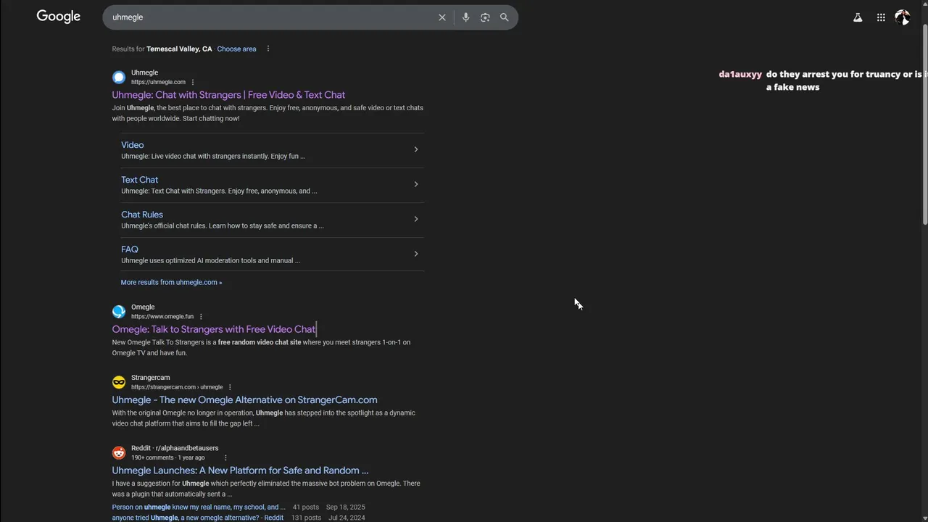Open more options next to location results
The image size is (928, 522).
(x=268, y=49)
